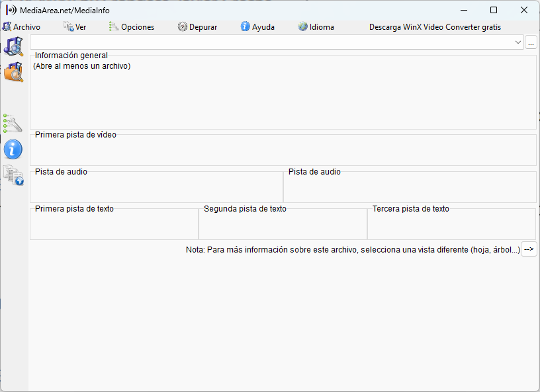Open the Archivo menu
This screenshot has height=392, width=540.
(21, 27)
